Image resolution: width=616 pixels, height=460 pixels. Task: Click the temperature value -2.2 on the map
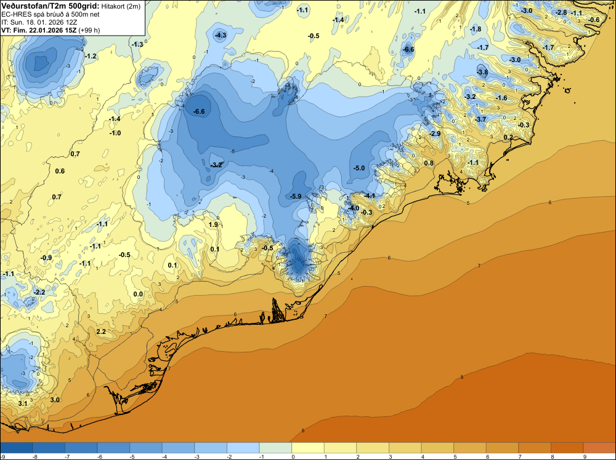pos(39,292)
